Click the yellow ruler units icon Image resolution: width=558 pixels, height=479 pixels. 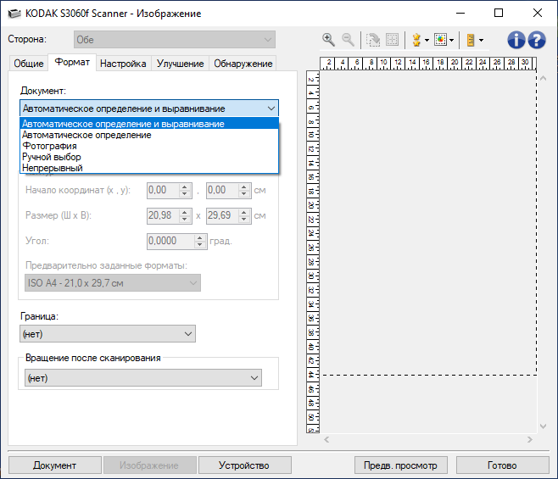[471, 40]
